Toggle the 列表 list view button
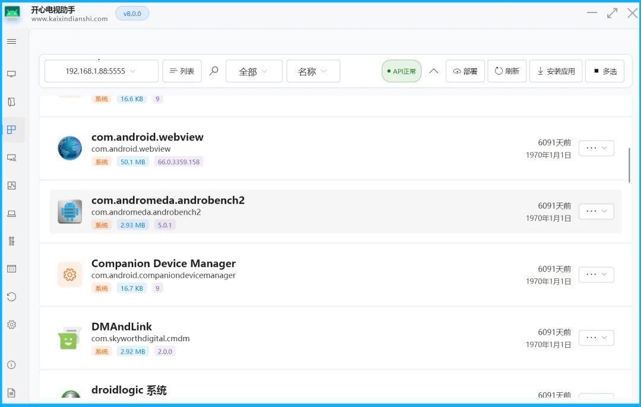Viewport: 641px width, 407px height. coord(182,71)
